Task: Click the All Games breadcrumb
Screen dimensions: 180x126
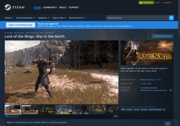Action: coord(8,33)
